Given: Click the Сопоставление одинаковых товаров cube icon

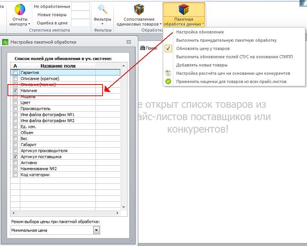Looking at the screenshot, I should click(139, 9).
